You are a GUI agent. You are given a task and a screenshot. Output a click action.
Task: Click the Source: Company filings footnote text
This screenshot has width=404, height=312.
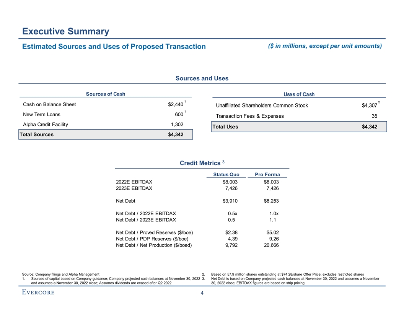pyautogui.click(x=61, y=274)
